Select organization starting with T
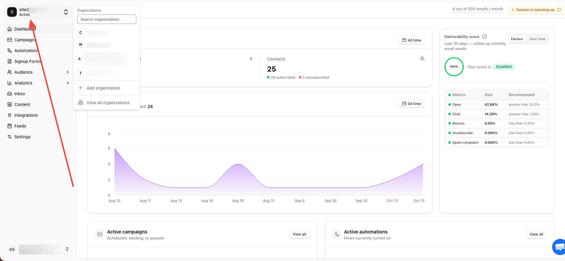This screenshot has height=261, width=565. point(107,73)
